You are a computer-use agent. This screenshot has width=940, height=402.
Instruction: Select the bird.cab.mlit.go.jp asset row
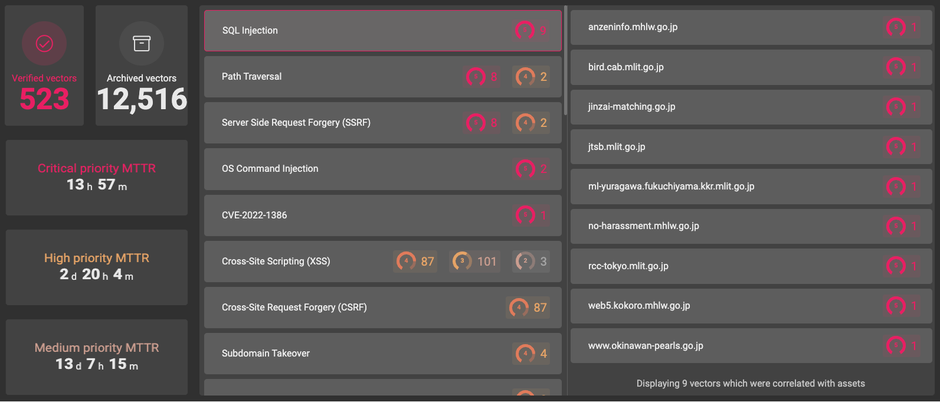[750, 67]
